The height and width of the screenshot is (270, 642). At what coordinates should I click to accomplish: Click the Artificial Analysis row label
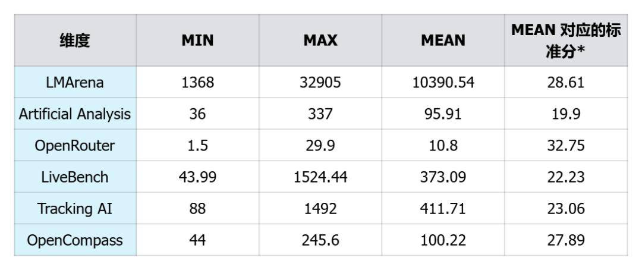[75, 114]
